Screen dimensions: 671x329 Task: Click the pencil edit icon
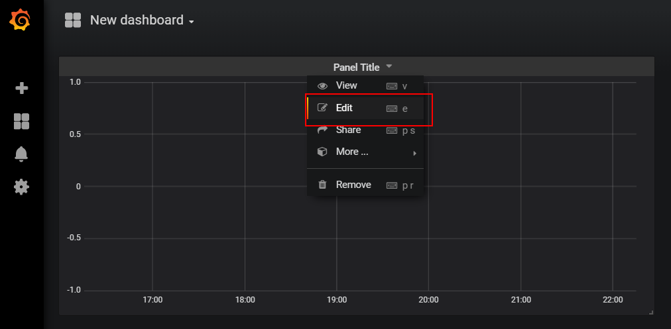pos(322,108)
